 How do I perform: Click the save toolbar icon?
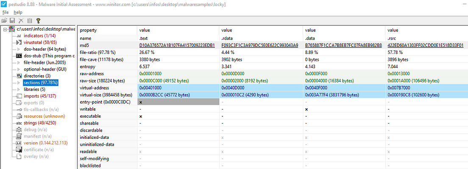pyautogui.click(x=13, y=21)
